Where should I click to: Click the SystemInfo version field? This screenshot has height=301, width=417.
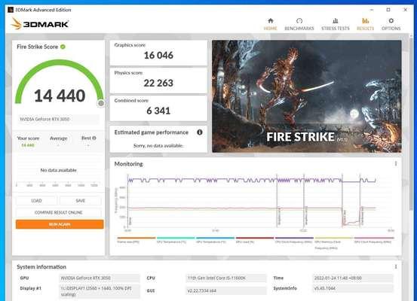[x=352, y=288]
